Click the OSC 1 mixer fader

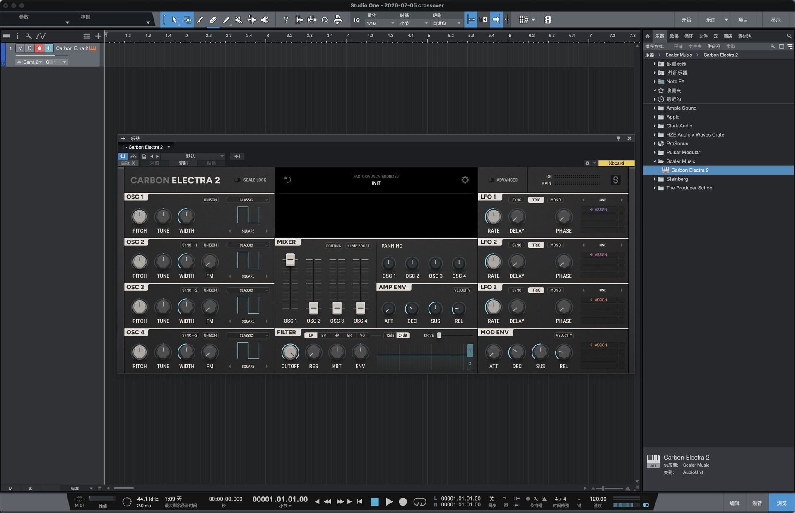point(290,260)
